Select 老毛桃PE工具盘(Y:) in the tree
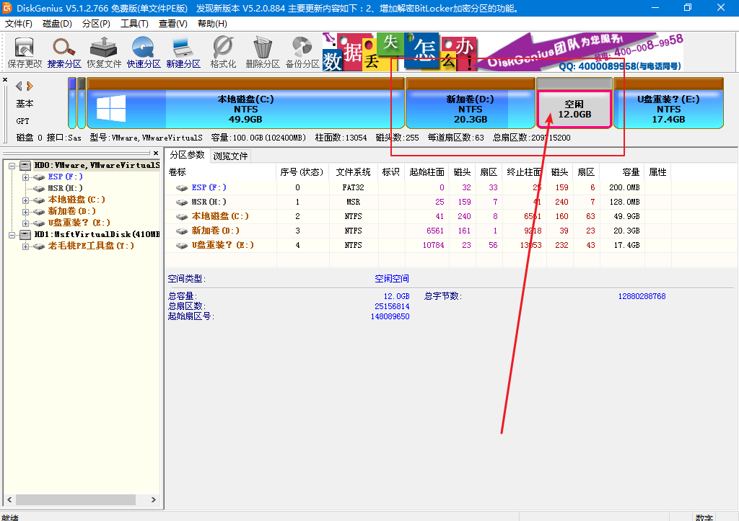This screenshot has height=521, width=739. [x=91, y=246]
